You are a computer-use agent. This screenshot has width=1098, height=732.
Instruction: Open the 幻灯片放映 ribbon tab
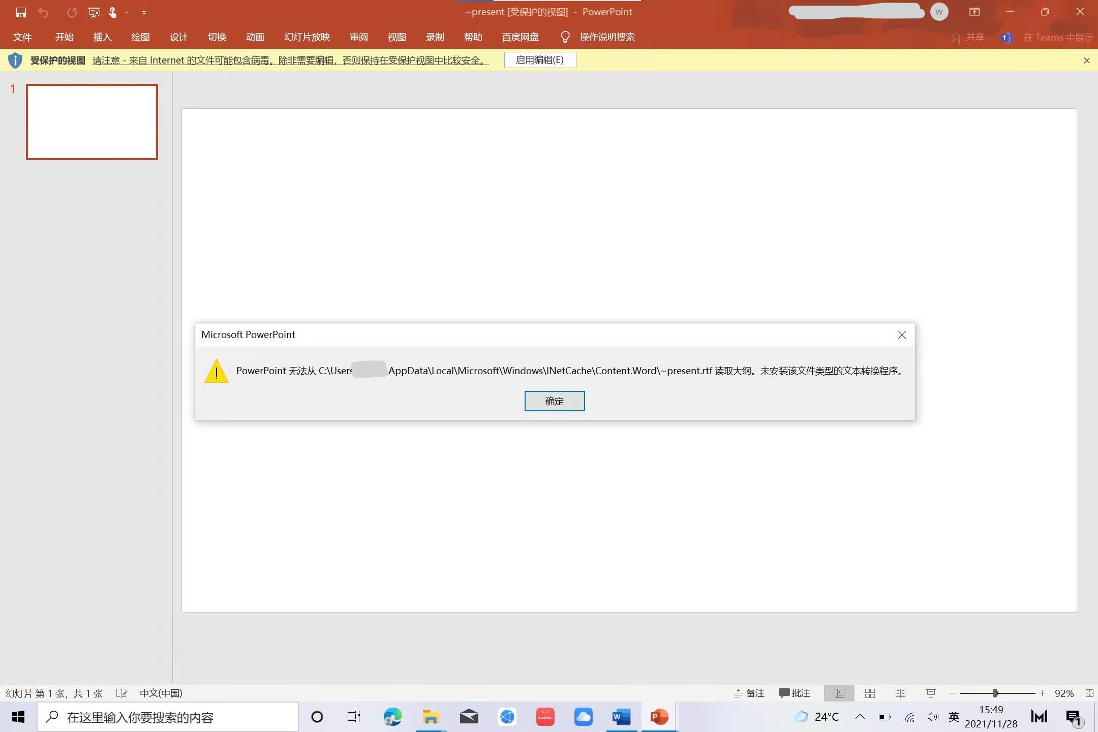(307, 37)
